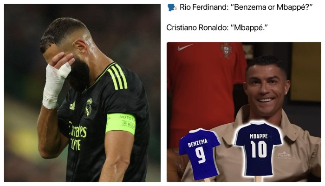Open the right interview screenshot image
This screenshot has width=325, height=186.
click(x=244, y=112)
